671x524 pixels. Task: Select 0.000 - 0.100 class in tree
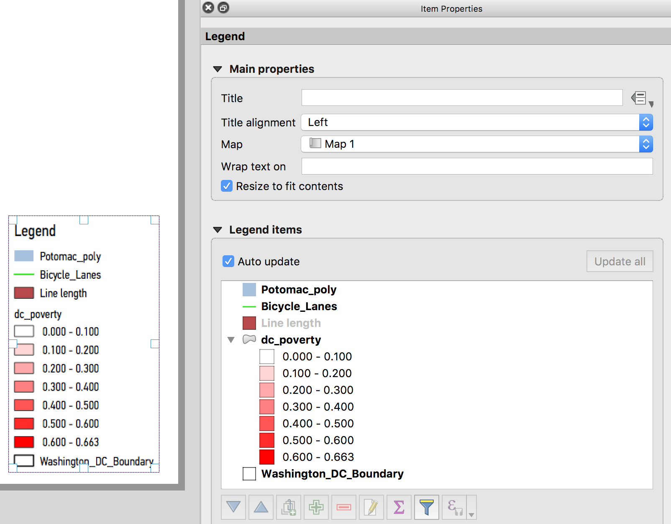[x=317, y=357]
